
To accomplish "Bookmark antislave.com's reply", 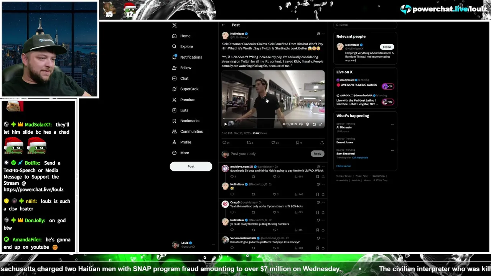I will 317,177.
